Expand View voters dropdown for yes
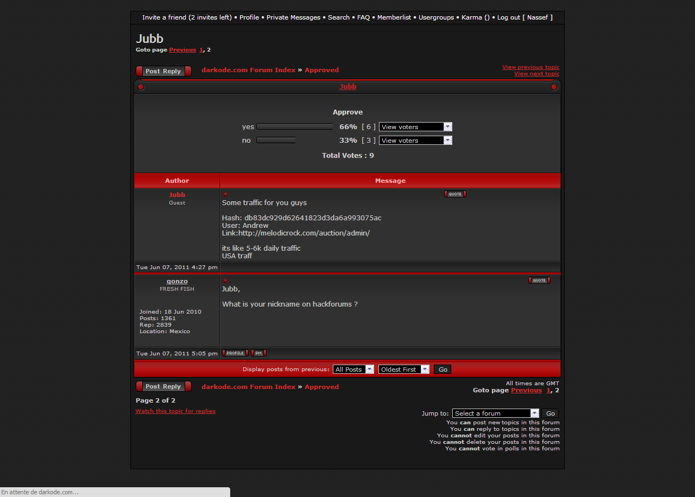This screenshot has height=497, width=695. click(x=415, y=127)
